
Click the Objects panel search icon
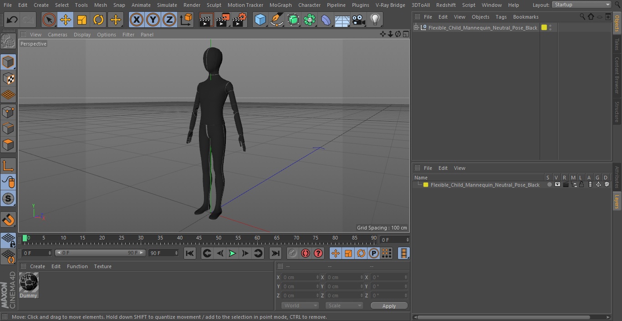tap(582, 17)
